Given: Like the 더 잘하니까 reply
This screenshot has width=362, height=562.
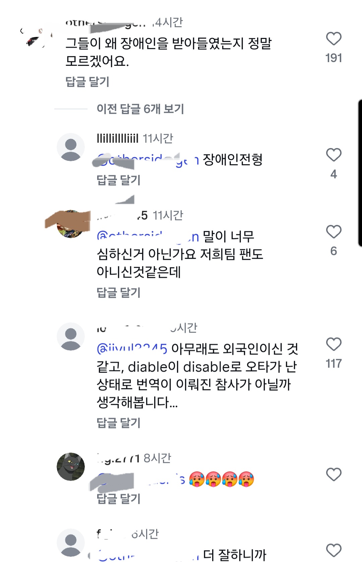Looking at the screenshot, I should coord(334,550).
